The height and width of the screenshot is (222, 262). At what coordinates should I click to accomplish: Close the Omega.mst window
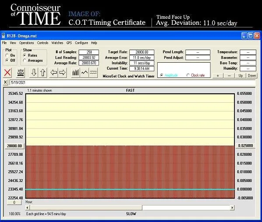[257, 36]
